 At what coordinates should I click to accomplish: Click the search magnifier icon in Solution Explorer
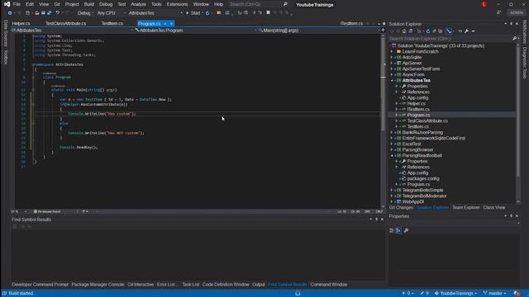[514, 39]
